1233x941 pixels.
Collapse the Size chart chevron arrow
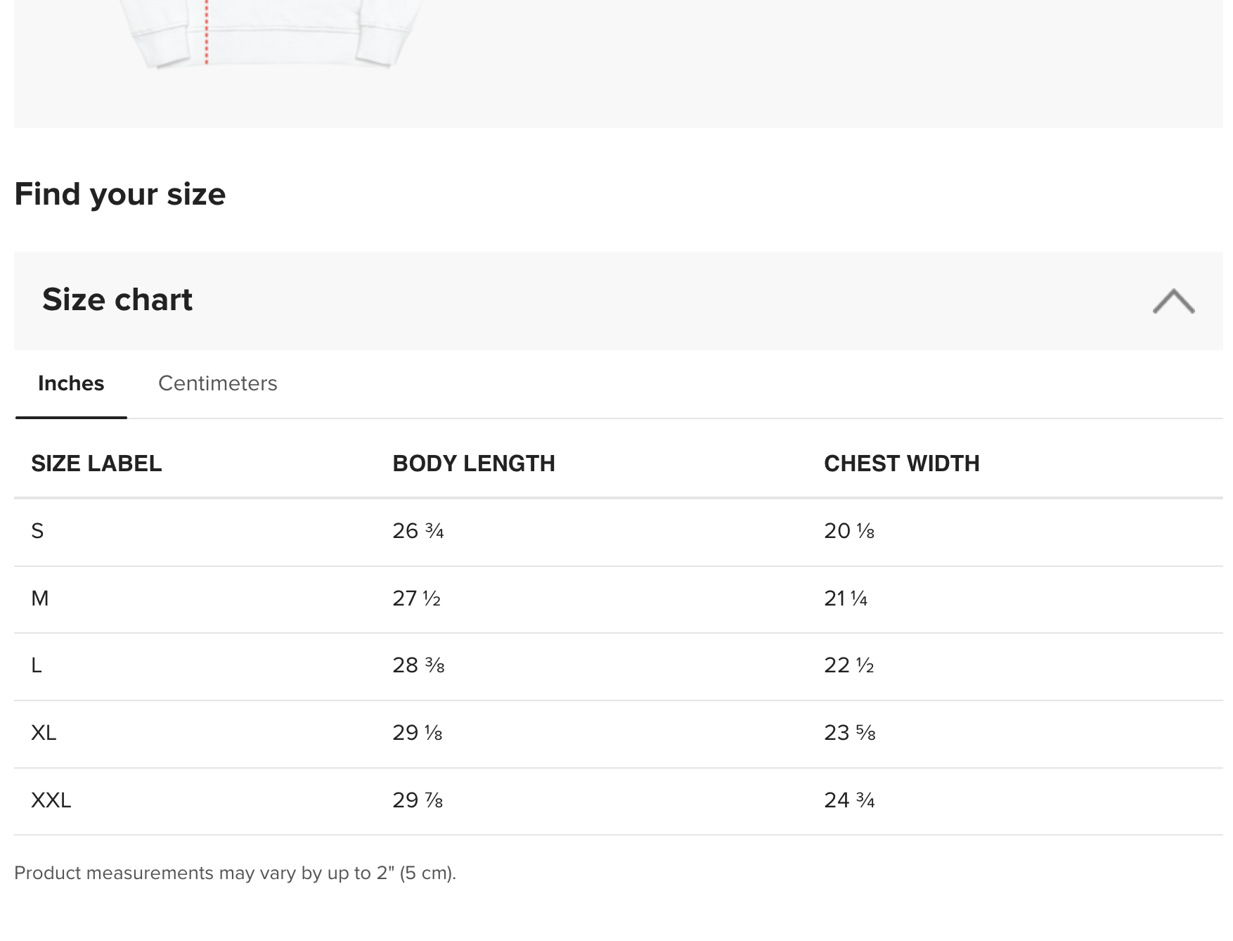click(x=1173, y=301)
